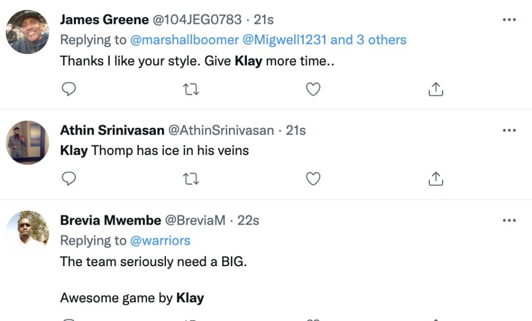Open Brevia Mwembe's tweet text

pyautogui.click(x=153, y=262)
